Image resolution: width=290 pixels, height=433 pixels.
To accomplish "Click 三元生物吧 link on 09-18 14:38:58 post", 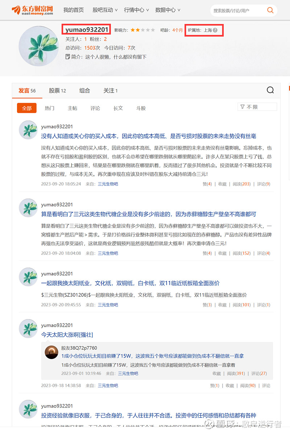I will (108, 385).
